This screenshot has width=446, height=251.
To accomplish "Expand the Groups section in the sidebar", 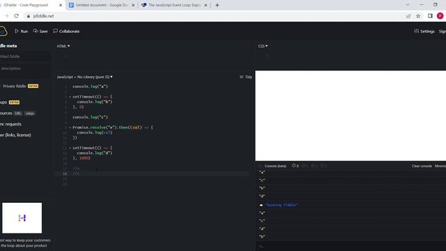I will 3,102.
